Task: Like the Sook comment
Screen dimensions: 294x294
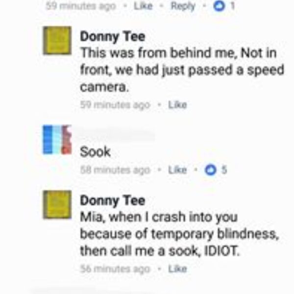Action: point(177,170)
